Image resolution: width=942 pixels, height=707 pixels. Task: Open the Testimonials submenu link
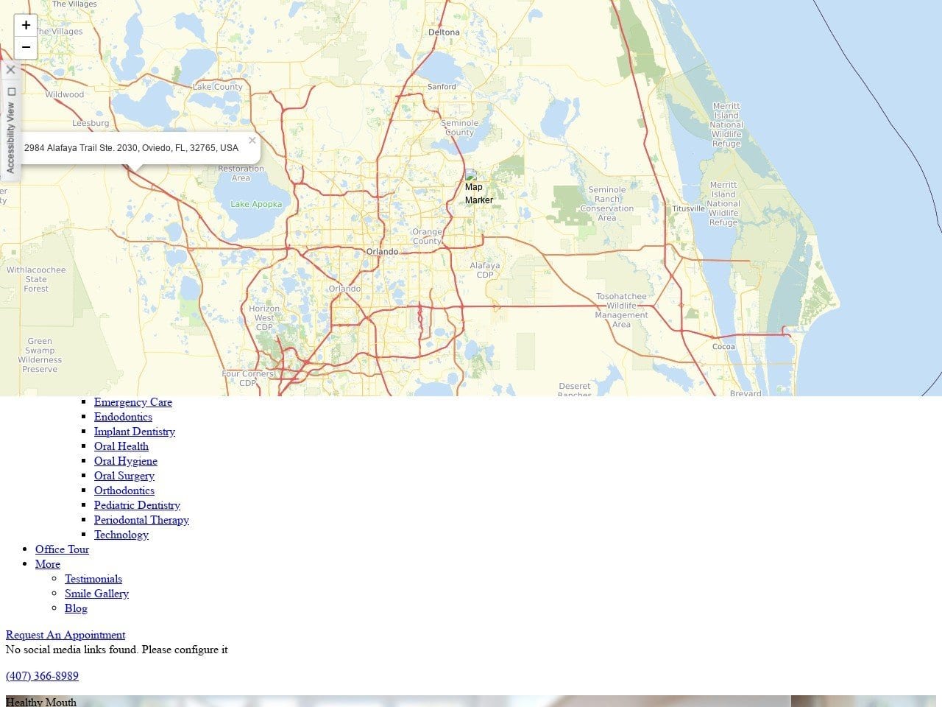pos(93,579)
